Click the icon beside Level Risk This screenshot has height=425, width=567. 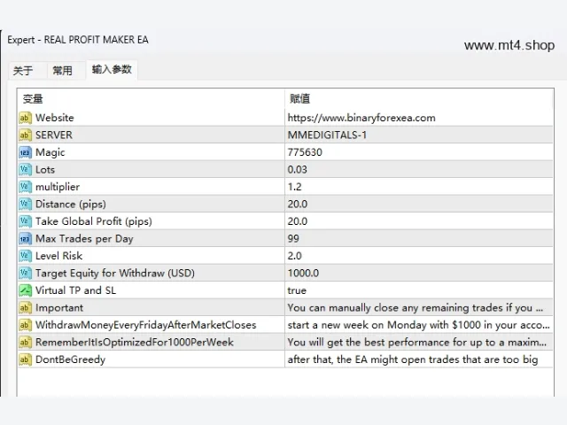pos(25,256)
